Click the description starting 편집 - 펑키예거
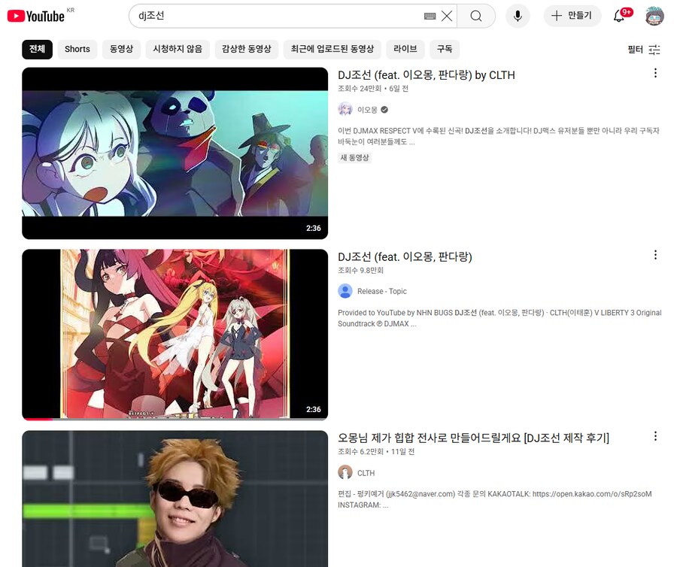Image resolution: width=677 pixels, height=567 pixels. pos(494,499)
